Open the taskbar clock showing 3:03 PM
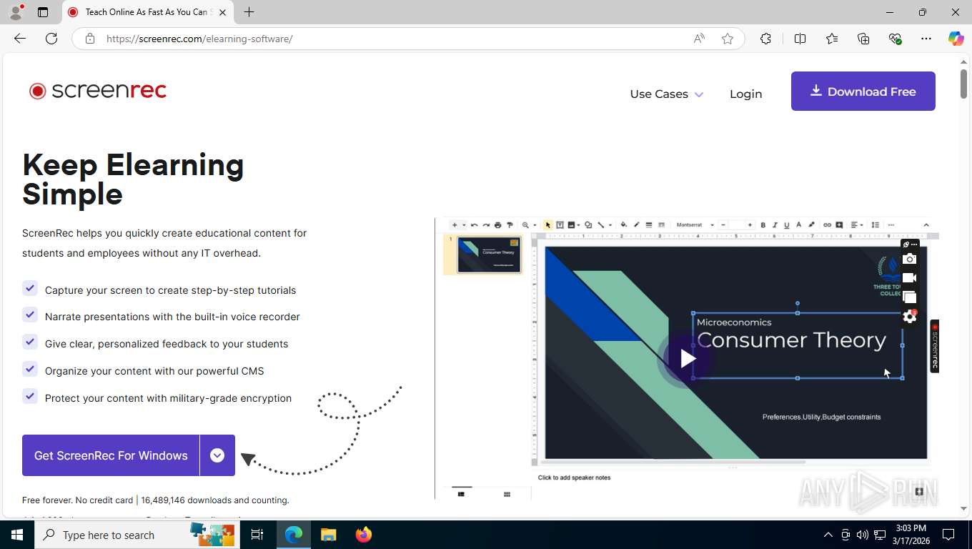 (911, 535)
